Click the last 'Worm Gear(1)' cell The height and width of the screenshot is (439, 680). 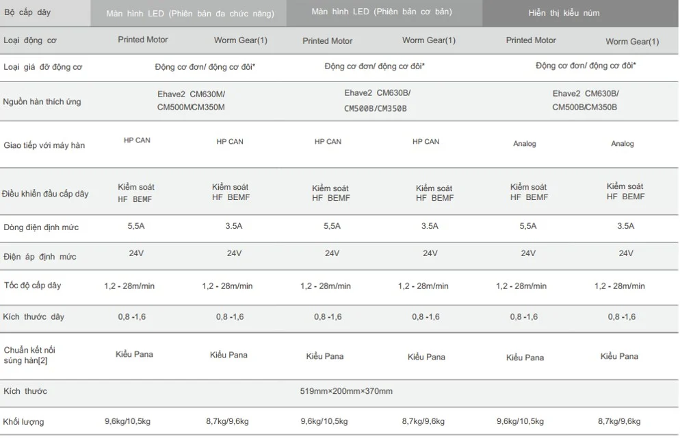click(x=632, y=41)
